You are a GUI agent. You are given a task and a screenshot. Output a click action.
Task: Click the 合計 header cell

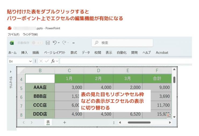(157, 79)
